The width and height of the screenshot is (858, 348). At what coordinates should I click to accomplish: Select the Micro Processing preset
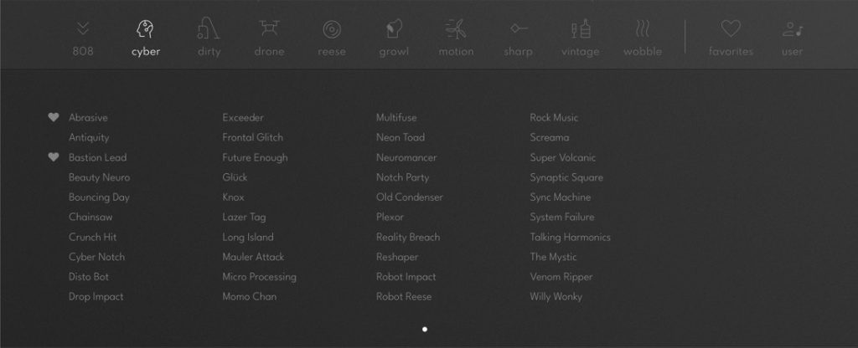260,277
